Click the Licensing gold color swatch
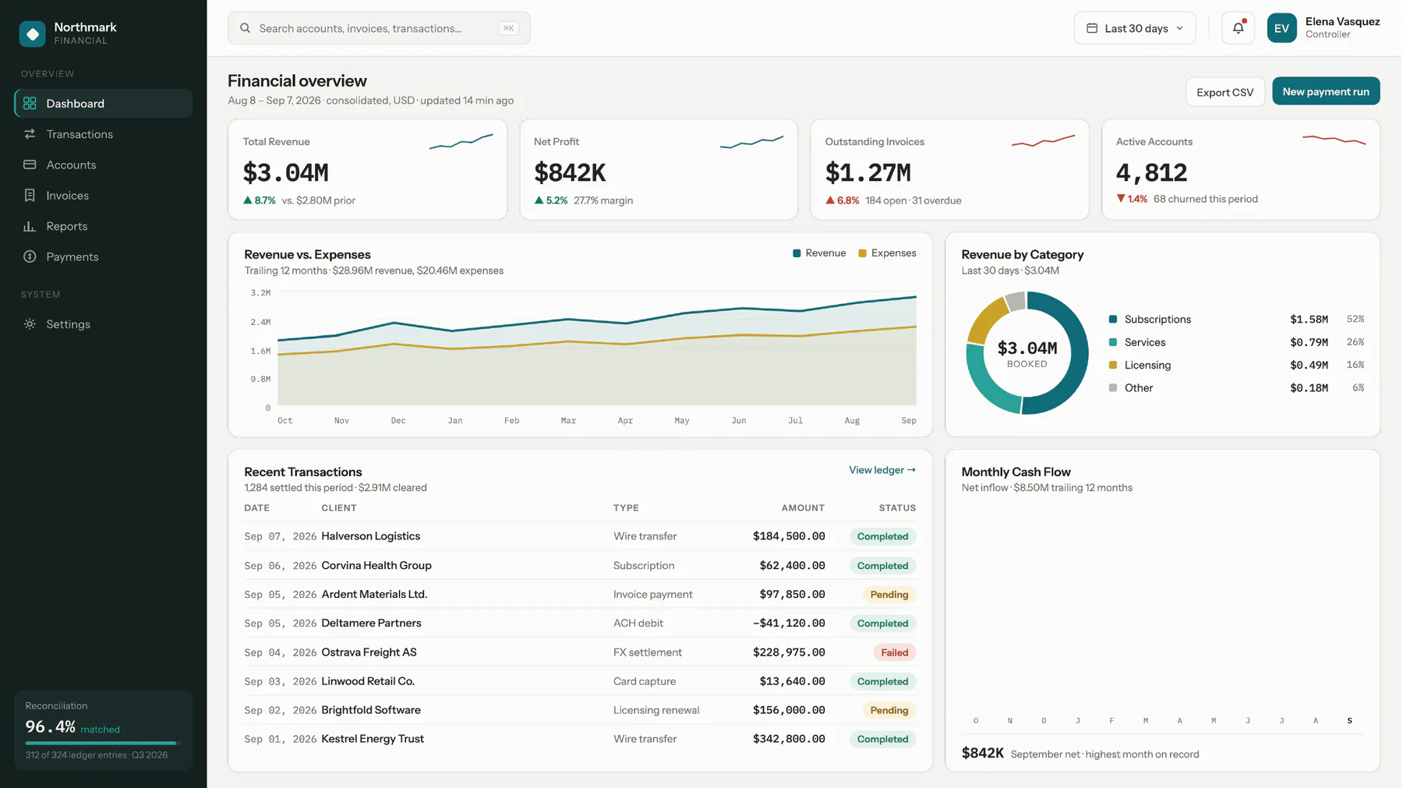The width and height of the screenshot is (1403, 788). point(1113,365)
